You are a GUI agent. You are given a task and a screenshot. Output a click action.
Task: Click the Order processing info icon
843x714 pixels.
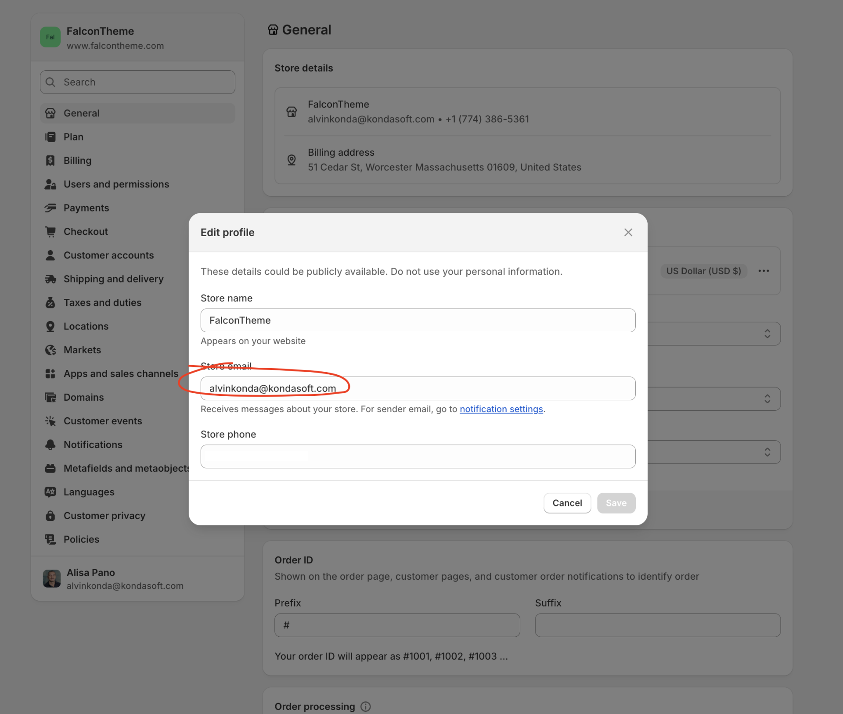365,706
